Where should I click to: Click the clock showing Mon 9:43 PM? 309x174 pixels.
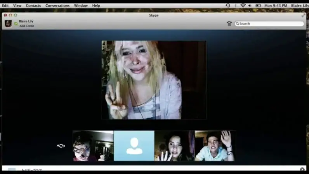tap(276, 5)
